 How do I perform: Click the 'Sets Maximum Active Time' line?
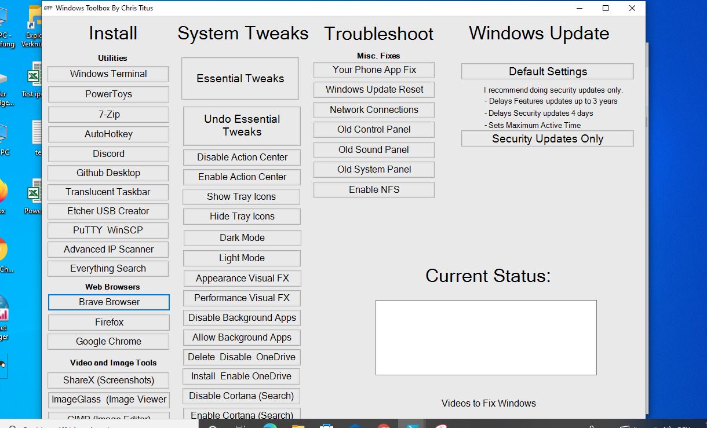pyautogui.click(x=533, y=126)
